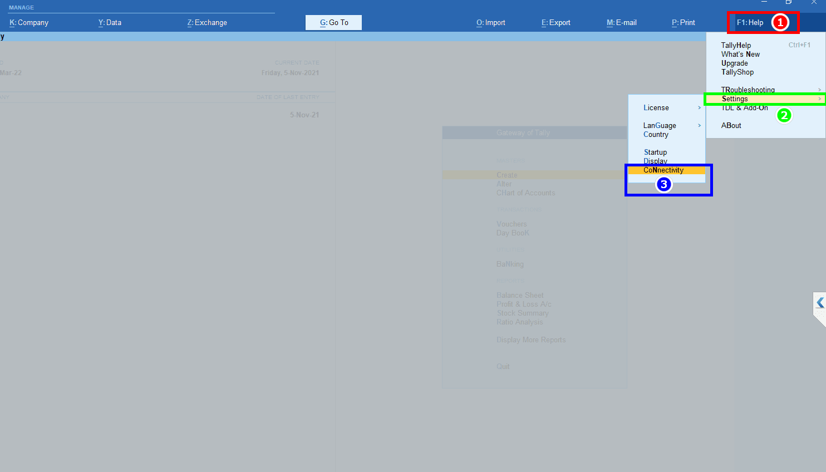Restore the application window

[x=789, y=2]
